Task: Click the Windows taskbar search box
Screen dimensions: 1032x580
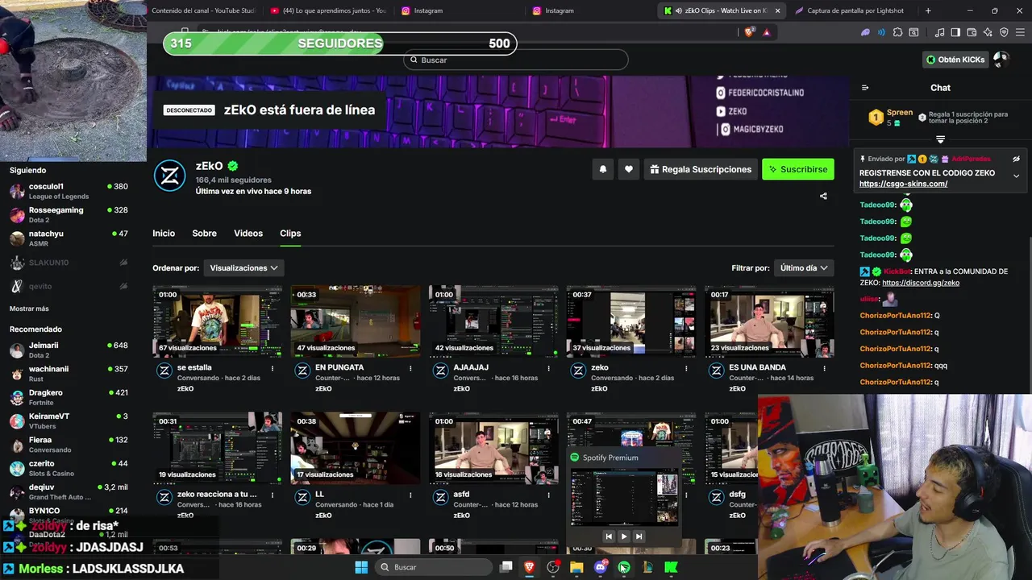Action: [x=432, y=567]
